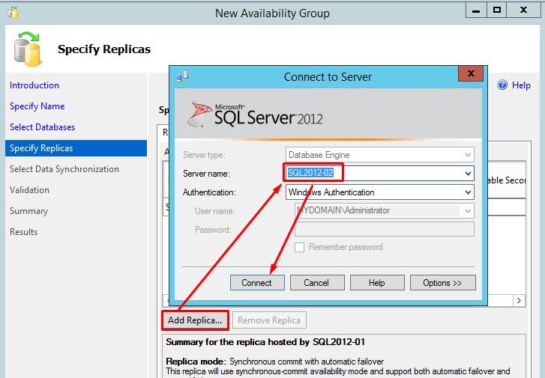The width and height of the screenshot is (545, 378).
Task: Click the Add Replica... button
Action: click(x=195, y=320)
